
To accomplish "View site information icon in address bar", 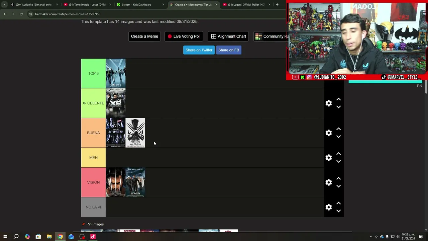I will (x=31, y=14).
